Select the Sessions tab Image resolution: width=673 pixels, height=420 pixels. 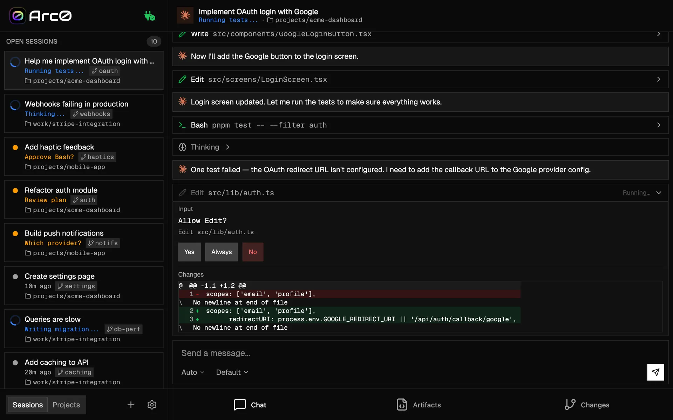[x=28, y=405]
